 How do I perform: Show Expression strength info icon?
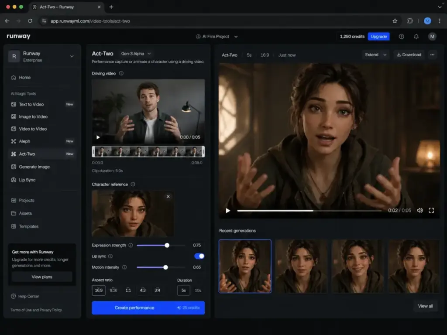(x=131, y=245)
